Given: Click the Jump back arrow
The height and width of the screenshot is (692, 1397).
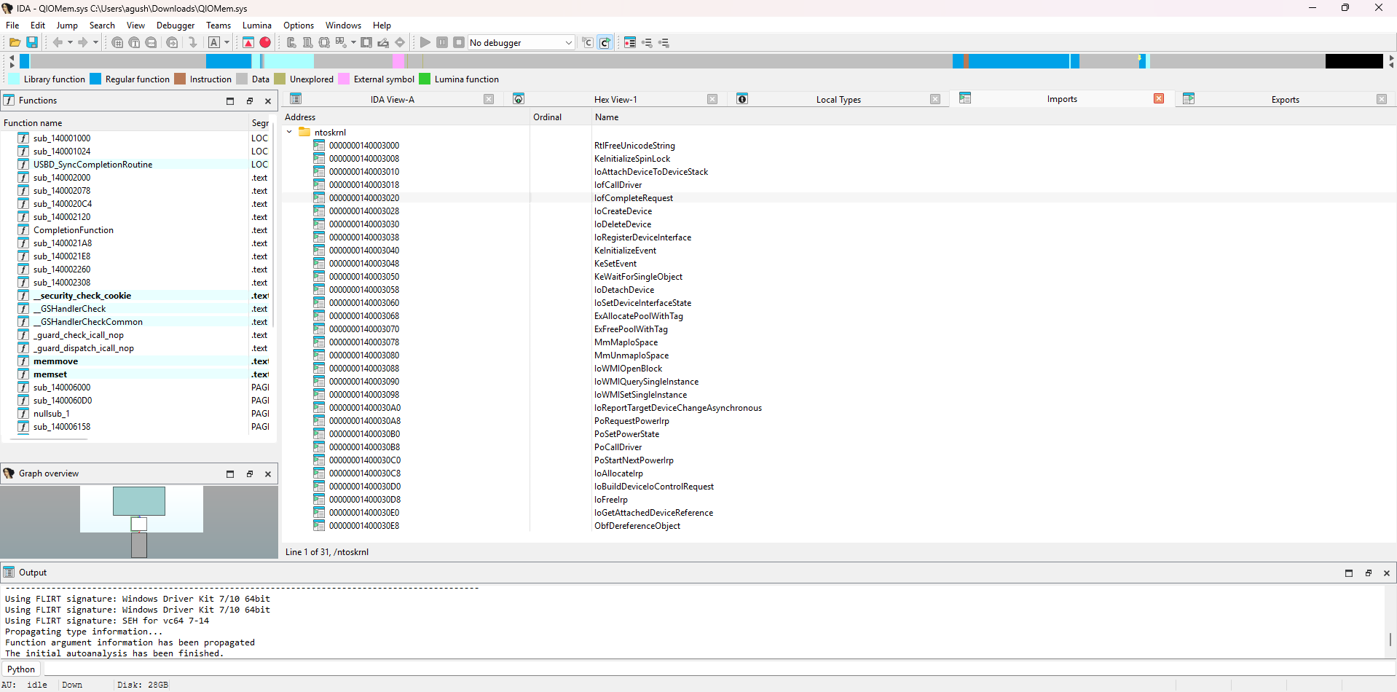Looking at the screenshot, I should tap(58, 43).
